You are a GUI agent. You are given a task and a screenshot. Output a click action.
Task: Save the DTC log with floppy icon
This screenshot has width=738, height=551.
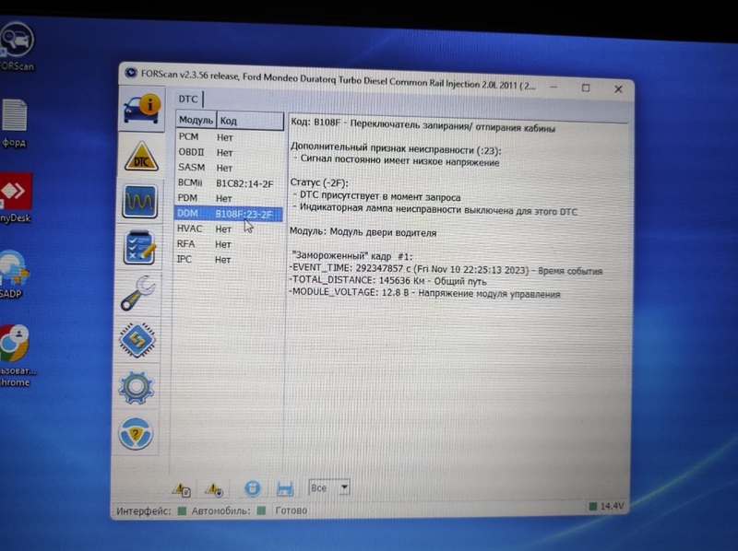(x=285, y=488)
